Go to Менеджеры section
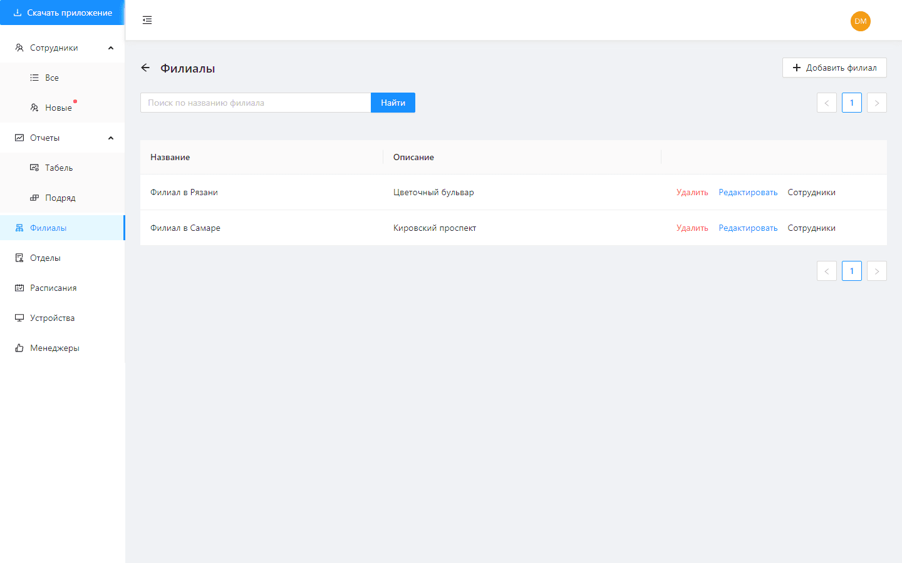This screenshot has height=563, width=902. (63, 348)
